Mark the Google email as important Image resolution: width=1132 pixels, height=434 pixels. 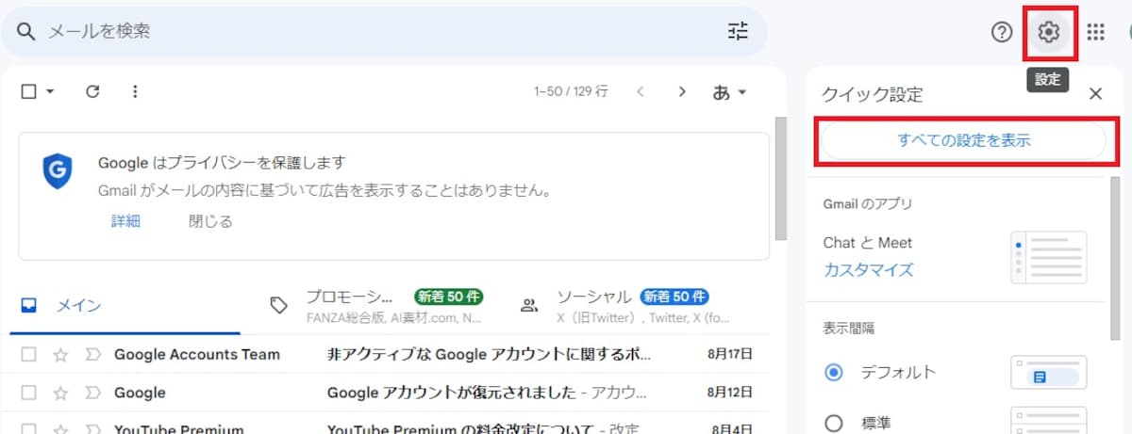point(92,393)
